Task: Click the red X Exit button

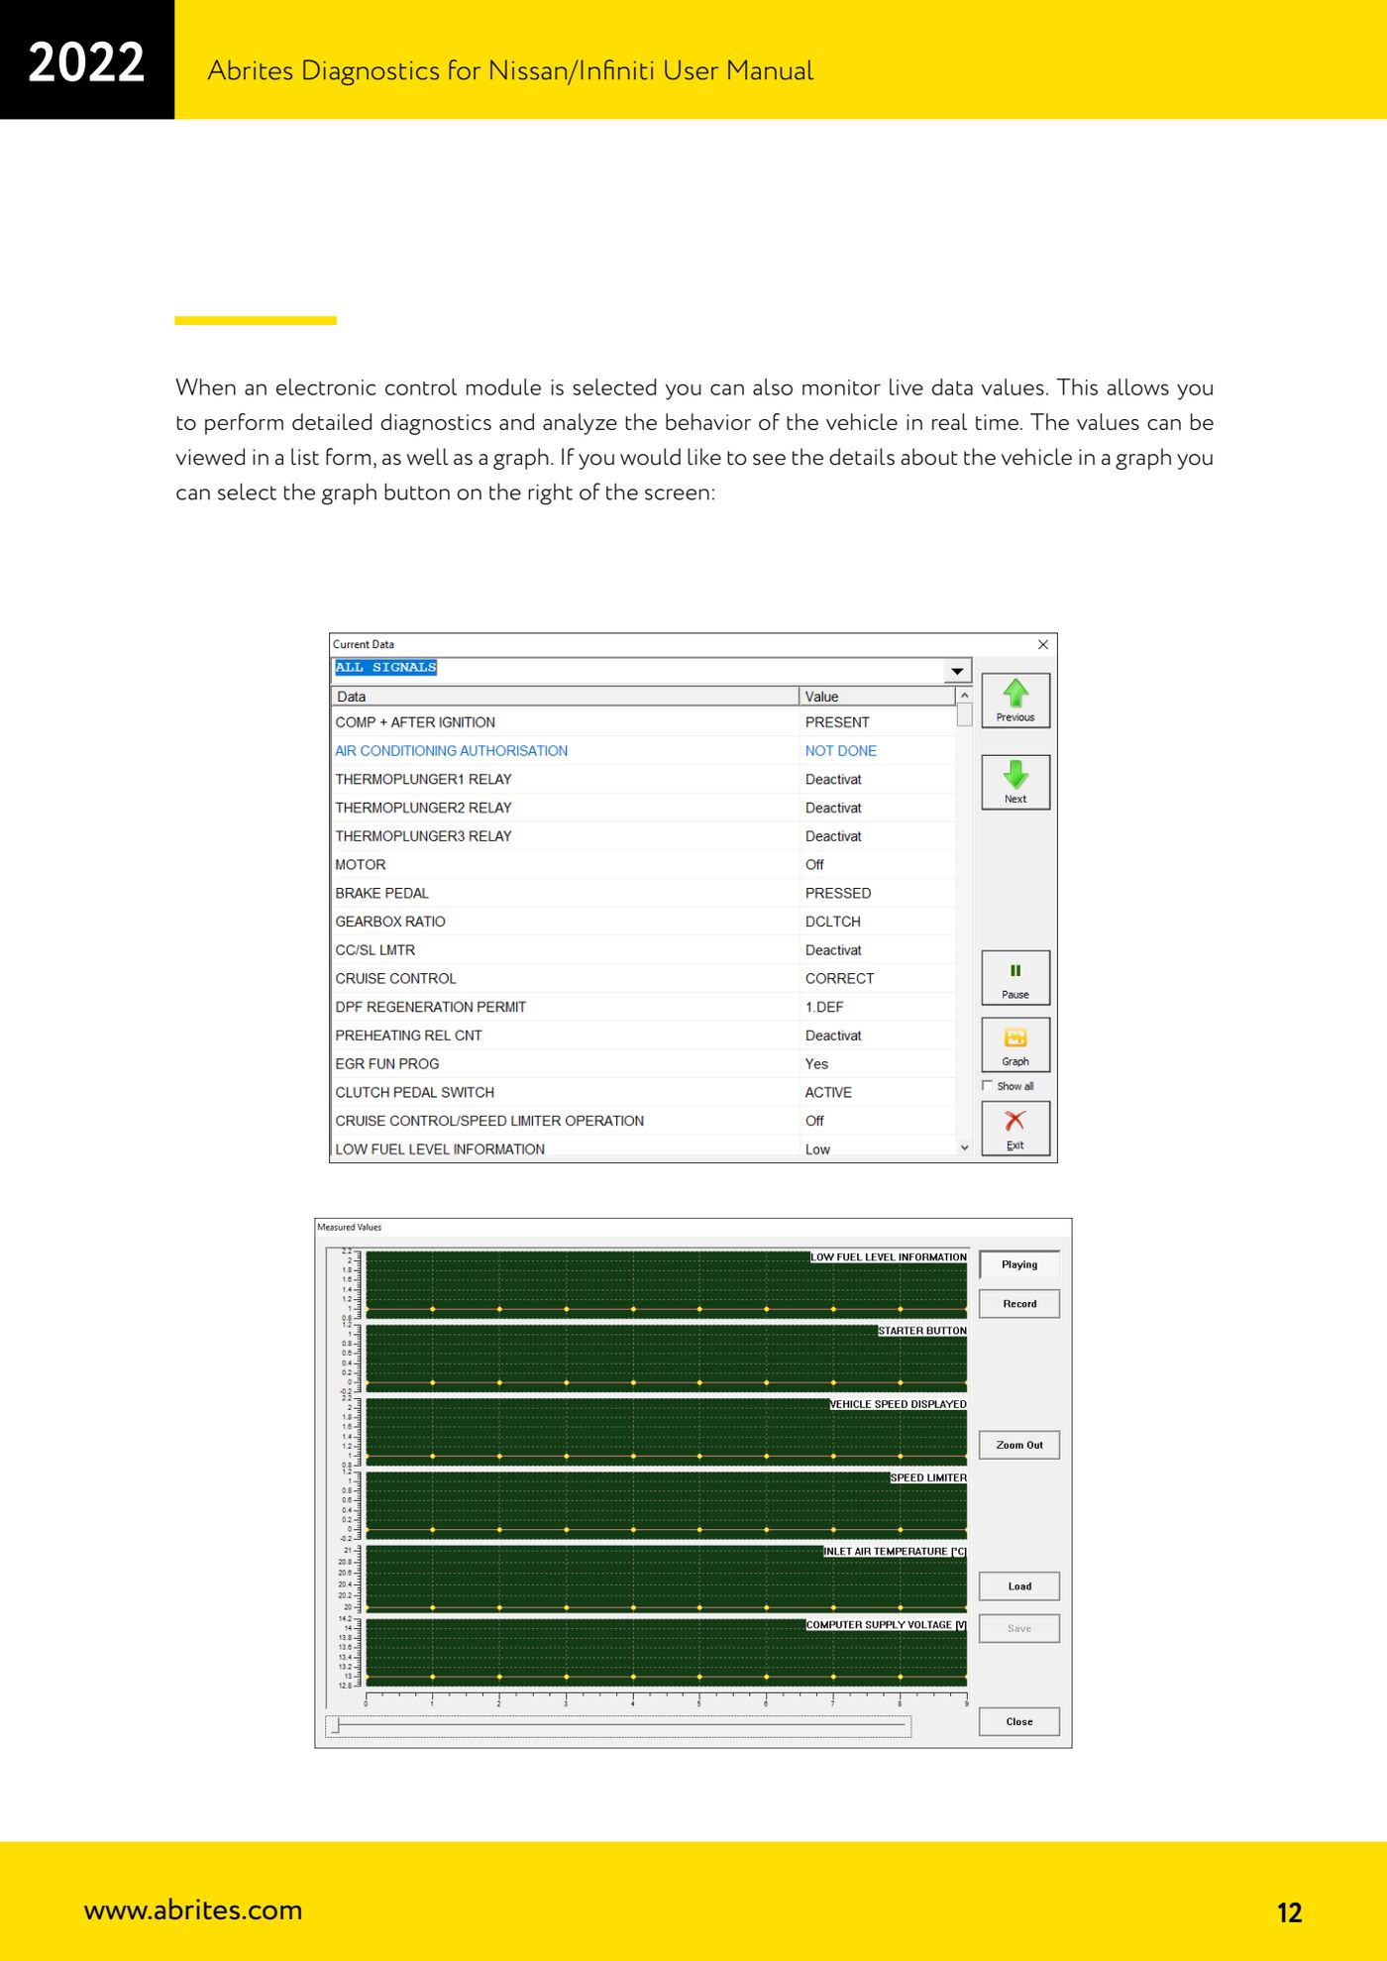Action: (1014, 1129)
